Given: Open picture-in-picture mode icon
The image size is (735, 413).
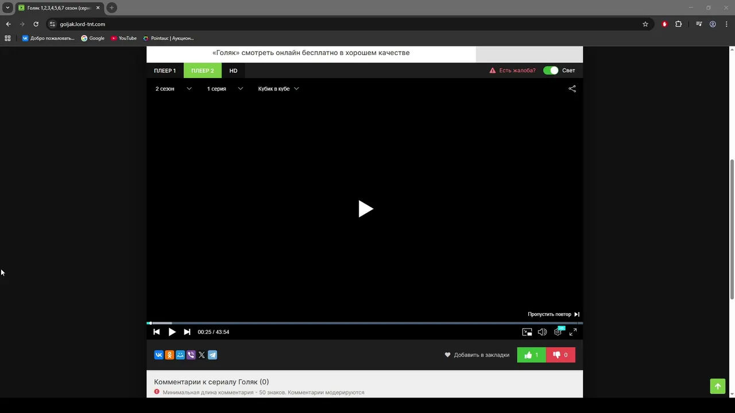Looking at the screenshot, I should 527,332.
